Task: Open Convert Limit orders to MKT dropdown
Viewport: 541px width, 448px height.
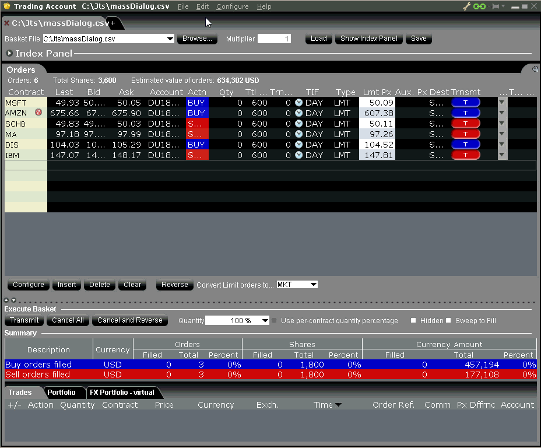Action: click(x=314, y=285)
